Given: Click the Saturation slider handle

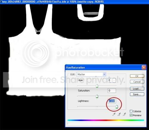Looking at the screenshot, I should tap(97, 96).
